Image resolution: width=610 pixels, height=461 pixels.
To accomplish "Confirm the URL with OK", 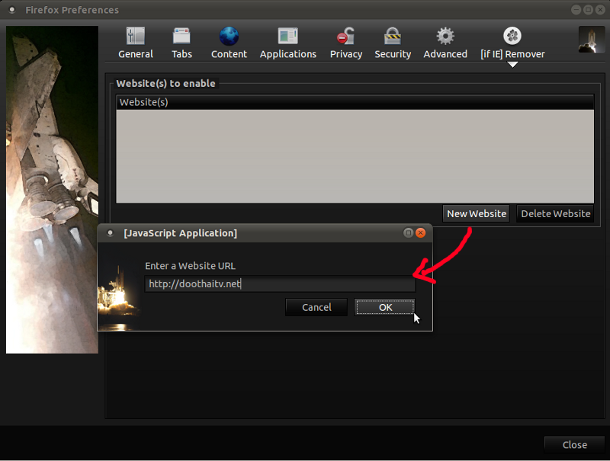I will (385, 307).
